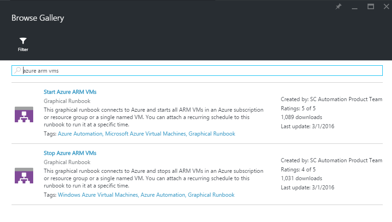Close the Browse Gallery blade
Screen dimensions: 392x222
click(386, 6)
